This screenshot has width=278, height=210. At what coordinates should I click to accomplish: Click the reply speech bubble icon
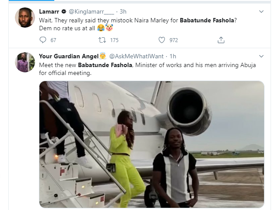click(42, 40)
